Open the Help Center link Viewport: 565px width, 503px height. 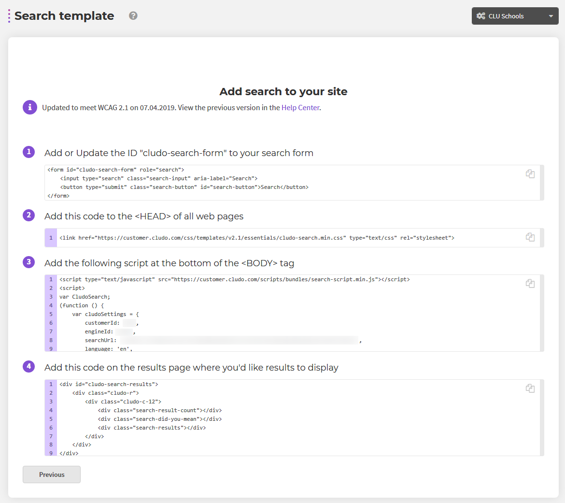(x=300, y=107)
